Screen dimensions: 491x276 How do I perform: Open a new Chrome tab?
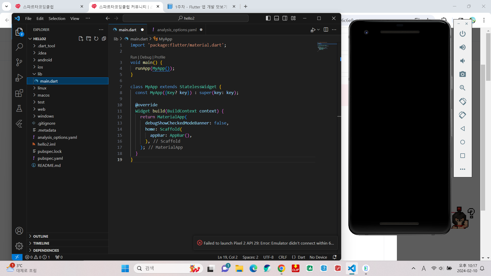coord(245,6)
